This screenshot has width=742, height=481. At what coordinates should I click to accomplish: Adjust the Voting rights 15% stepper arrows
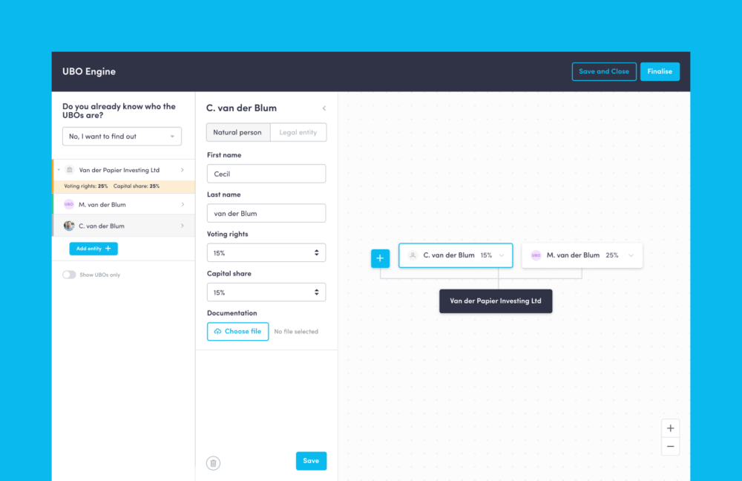click(317, 253)
